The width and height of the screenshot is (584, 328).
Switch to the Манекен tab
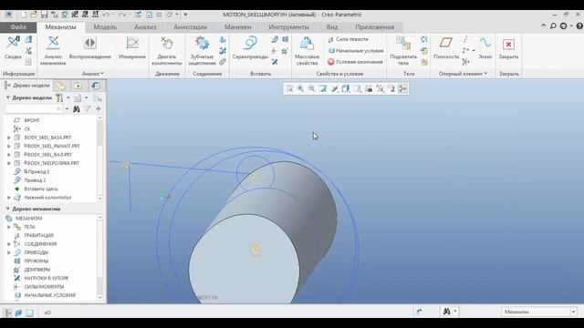(x=237, y=27)
